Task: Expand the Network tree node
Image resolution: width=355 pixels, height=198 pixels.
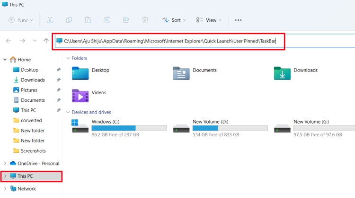Action: [x=5, y=189]
